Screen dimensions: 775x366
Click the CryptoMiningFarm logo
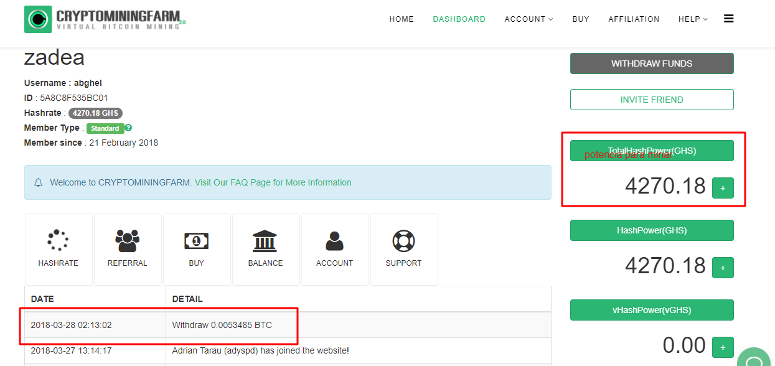point(105,19)
